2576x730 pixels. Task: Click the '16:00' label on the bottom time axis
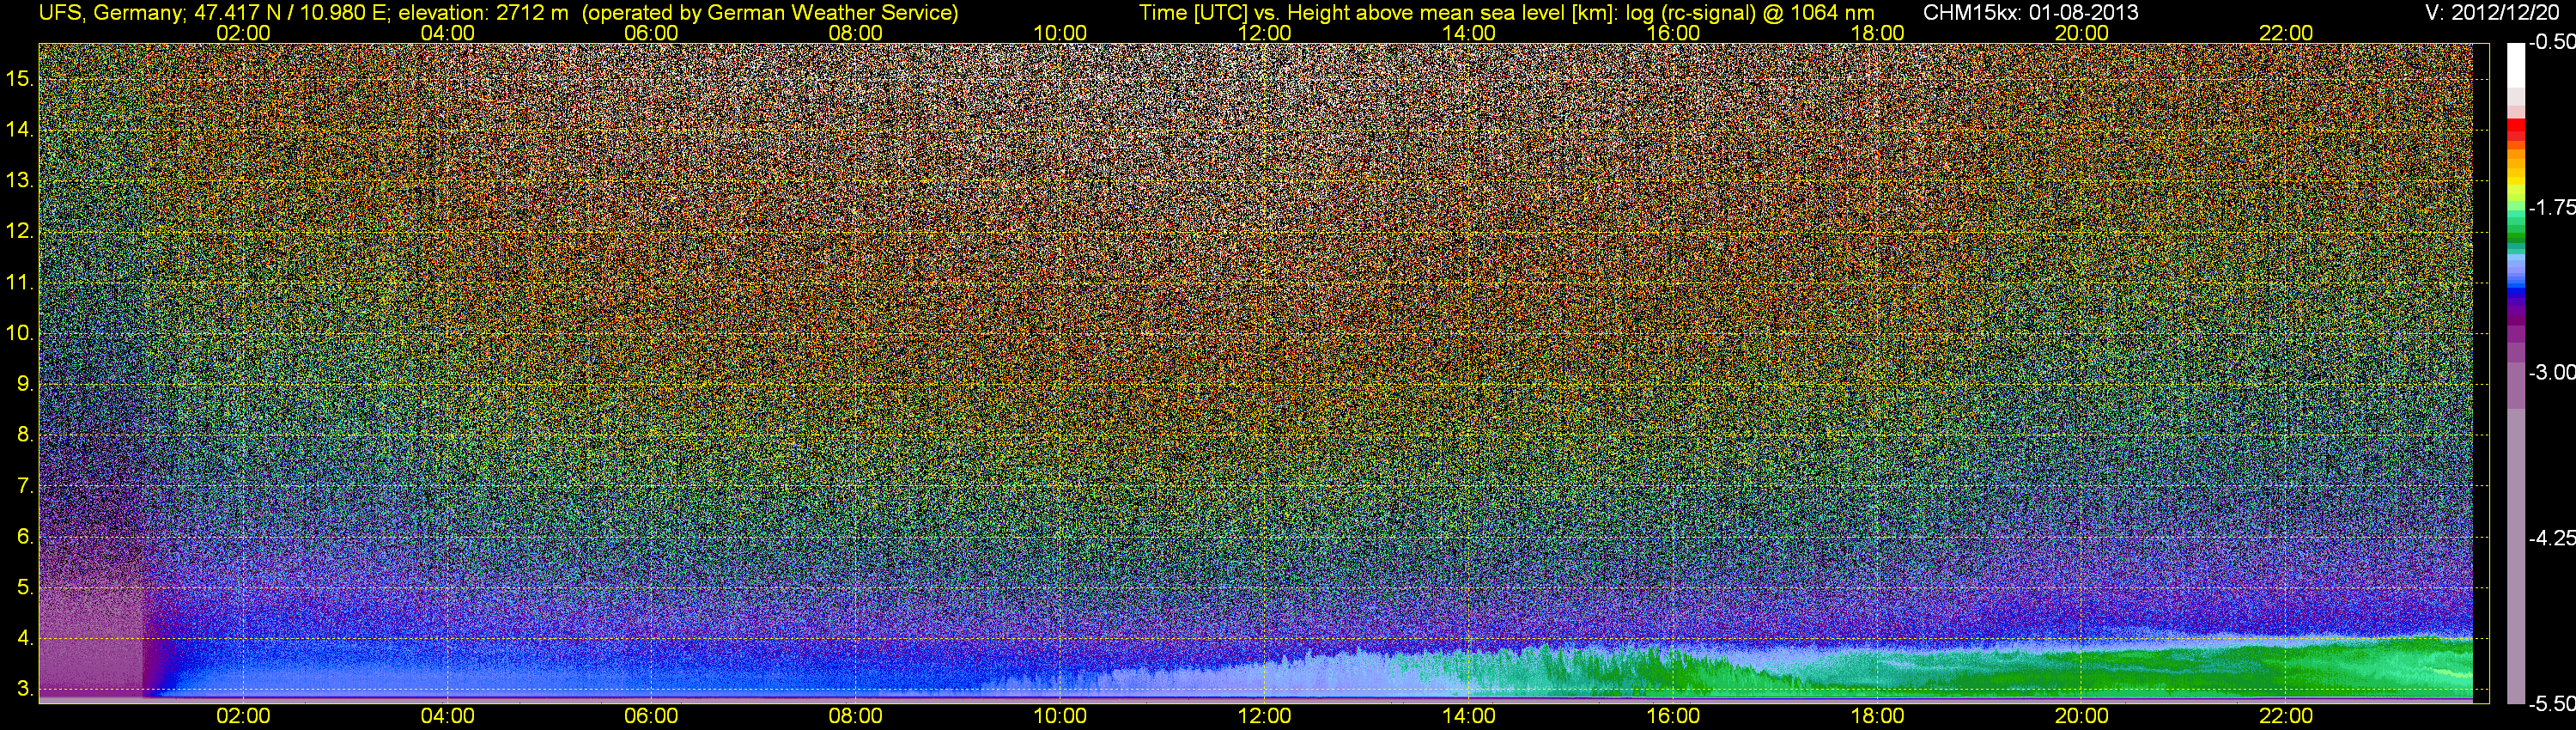[1673, 716]
